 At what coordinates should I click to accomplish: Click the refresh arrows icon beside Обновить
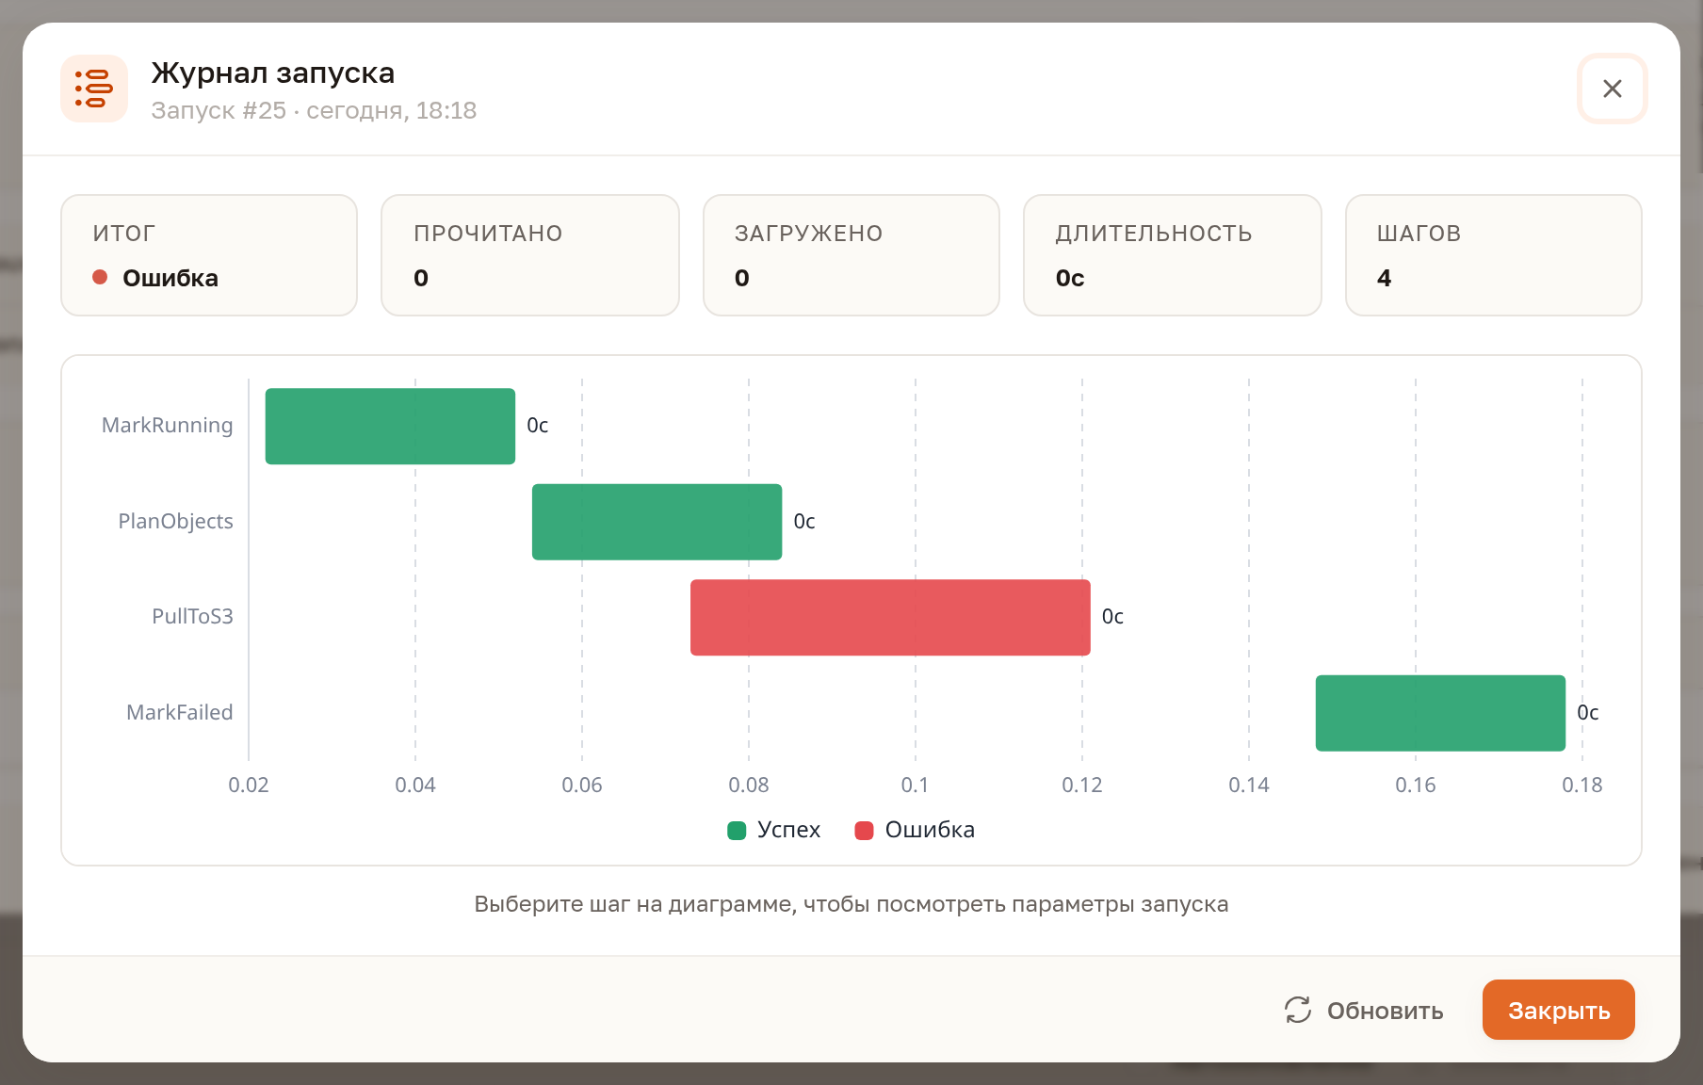tap(1297, 1010)
